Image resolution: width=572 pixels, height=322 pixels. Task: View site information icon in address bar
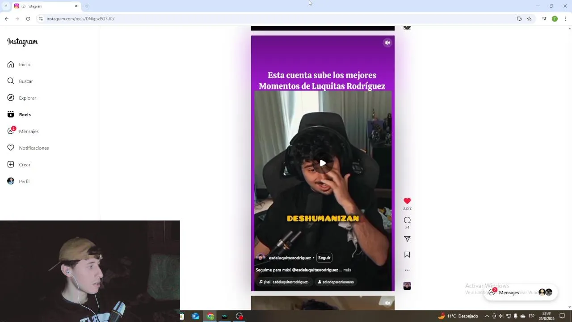41,19
